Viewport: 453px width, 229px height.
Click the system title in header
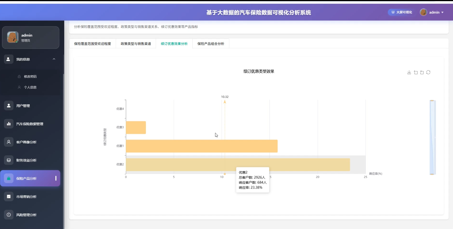point(259,13)
